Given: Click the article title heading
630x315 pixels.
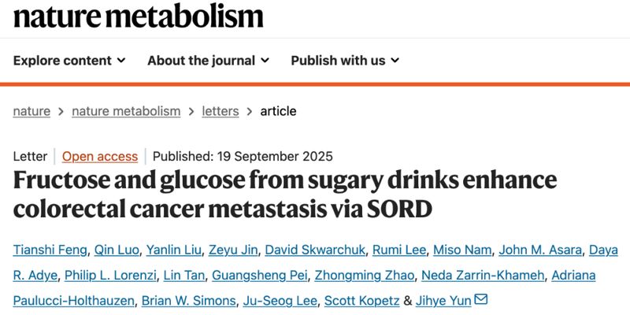Looking at the screenshot, I should pyautogui.click(x=284, y=194).
